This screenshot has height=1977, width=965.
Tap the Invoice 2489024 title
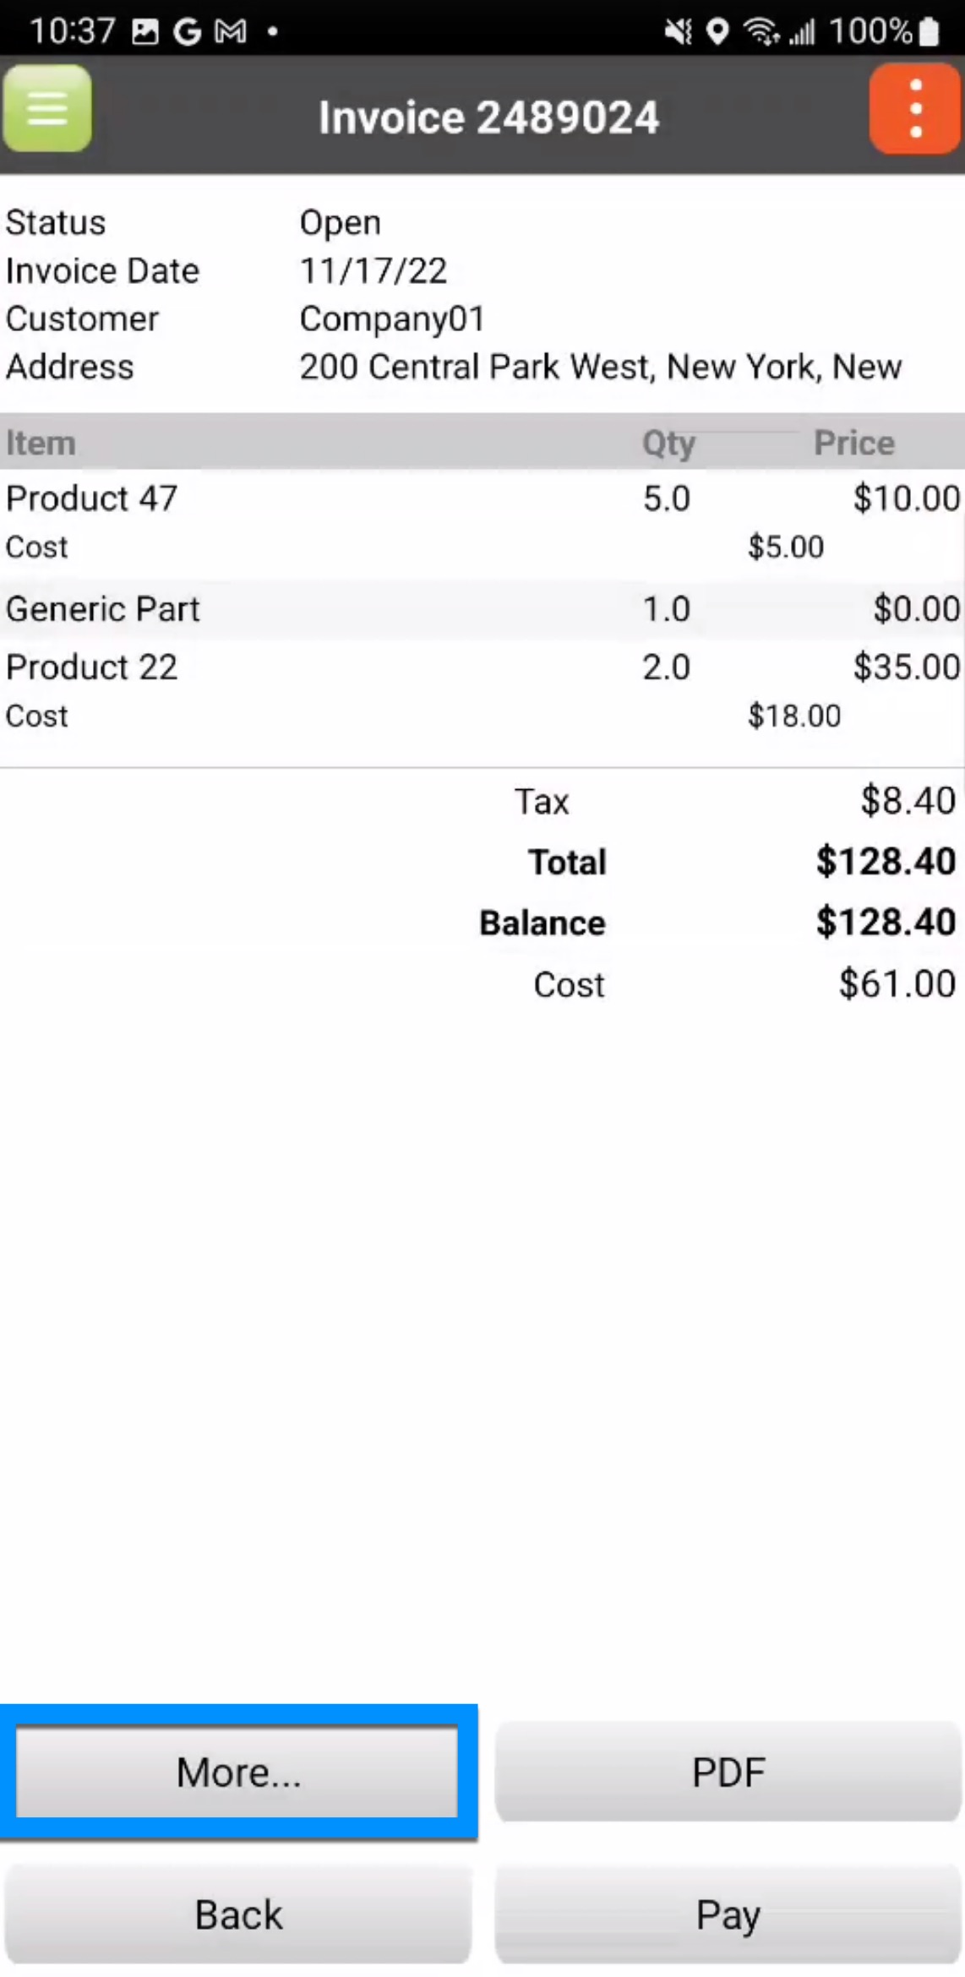tap(488, 117)
